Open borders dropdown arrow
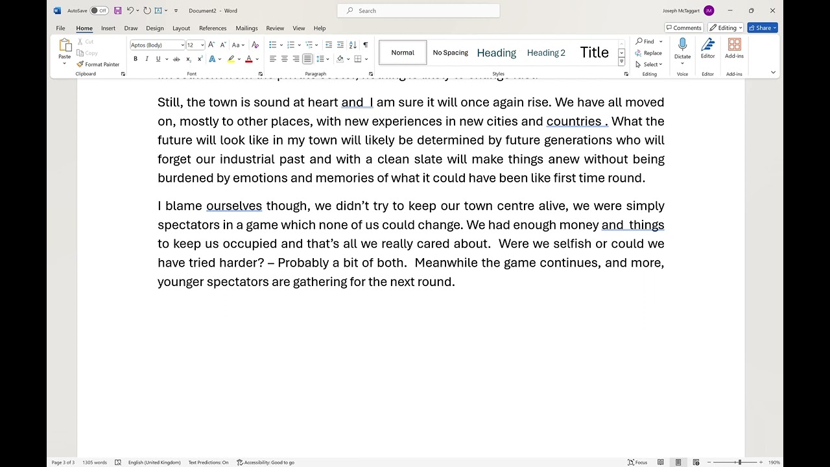 pos(365,59)
